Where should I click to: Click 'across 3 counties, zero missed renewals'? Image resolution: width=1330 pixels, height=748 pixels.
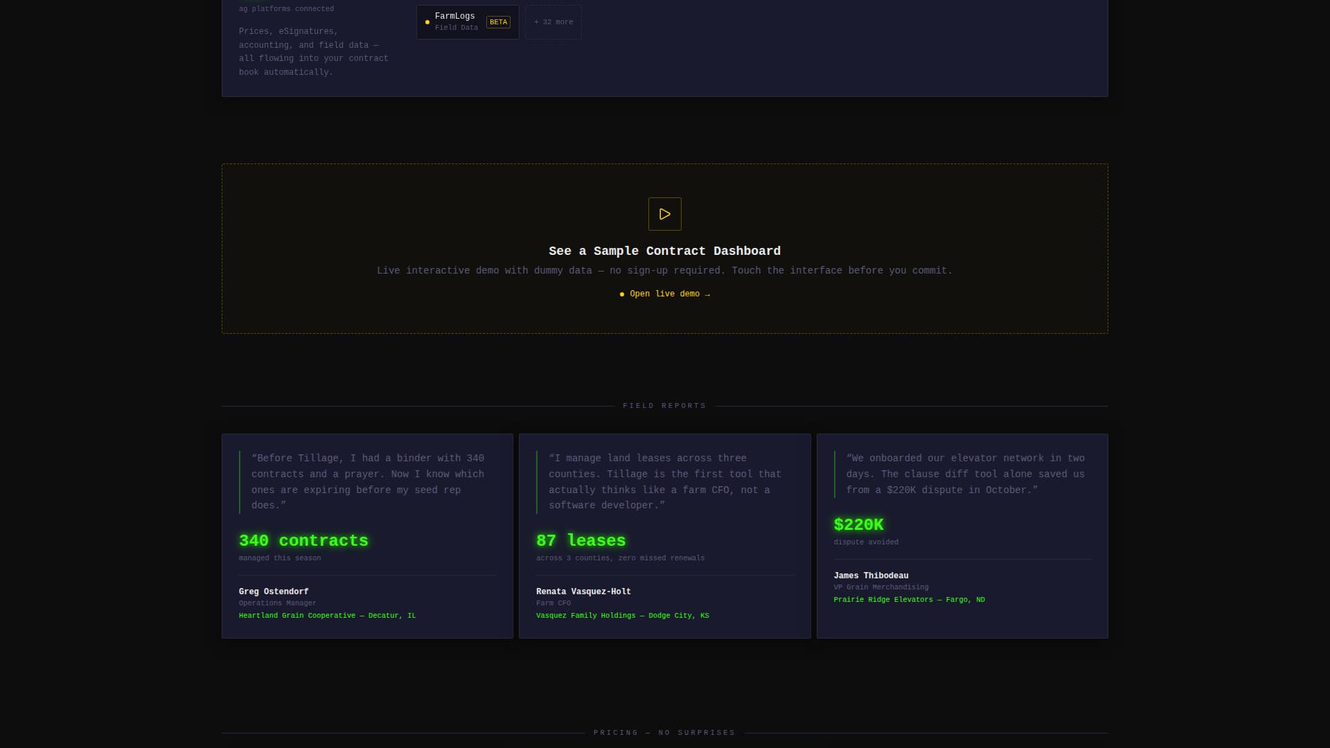[x=620, y=558]
